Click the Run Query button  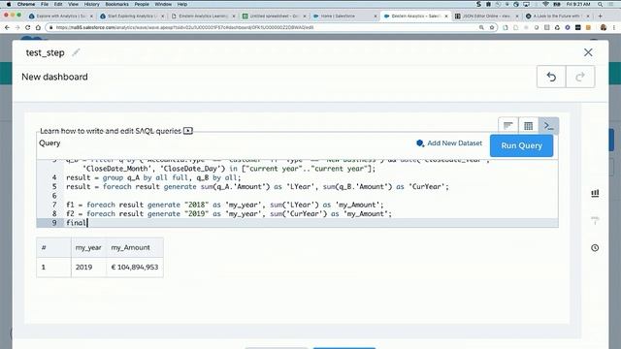pos(521,145)
